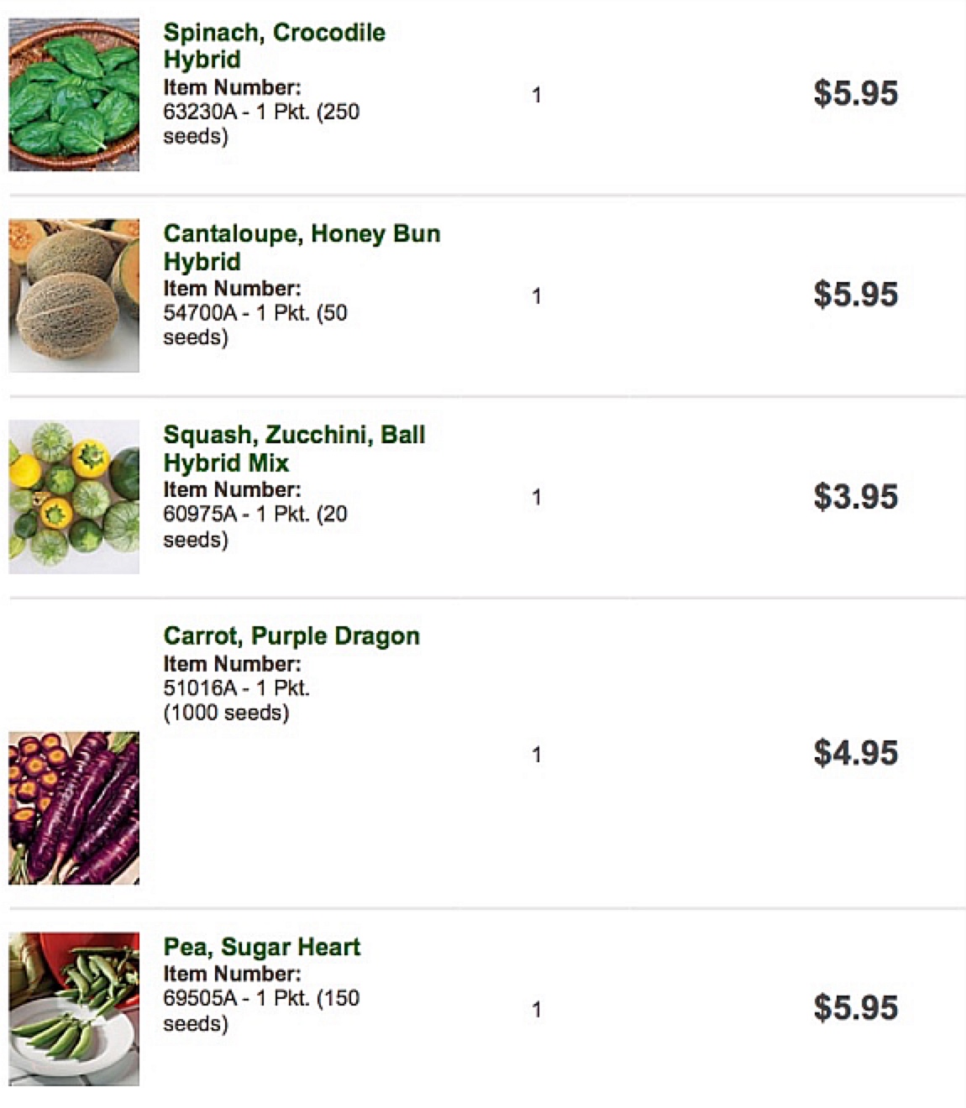Click the carrot quantity value
Image resolution: width=966 pixels, height=1108 pixels.
click(x=536, y=755)
